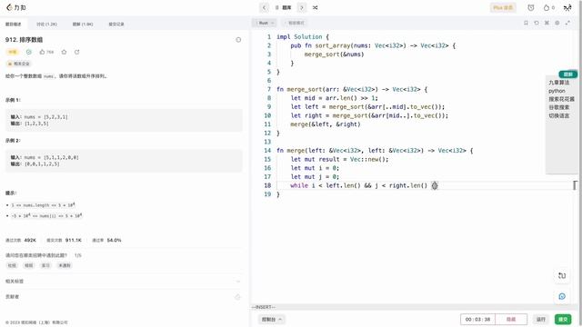Click the green 题解 badge in side panel
The image size is (582, 327).
click(x=567, y=74)
